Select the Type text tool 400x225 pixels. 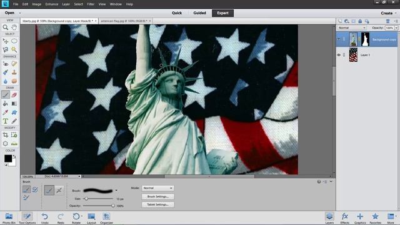[x=6, y=121]
